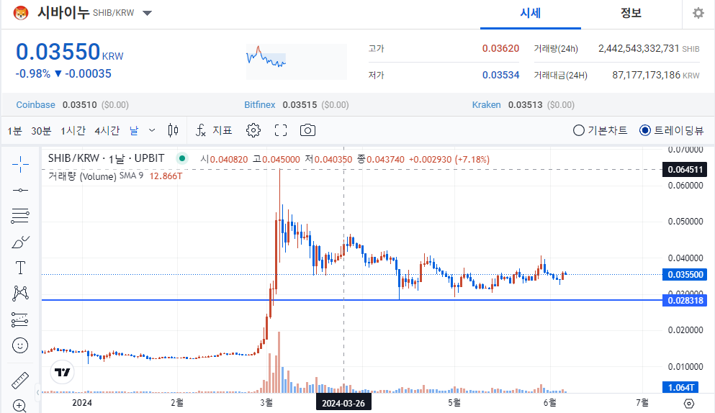715x413 pixels.
Task: Click the 저가 value 0.03534
Action: 500,76
